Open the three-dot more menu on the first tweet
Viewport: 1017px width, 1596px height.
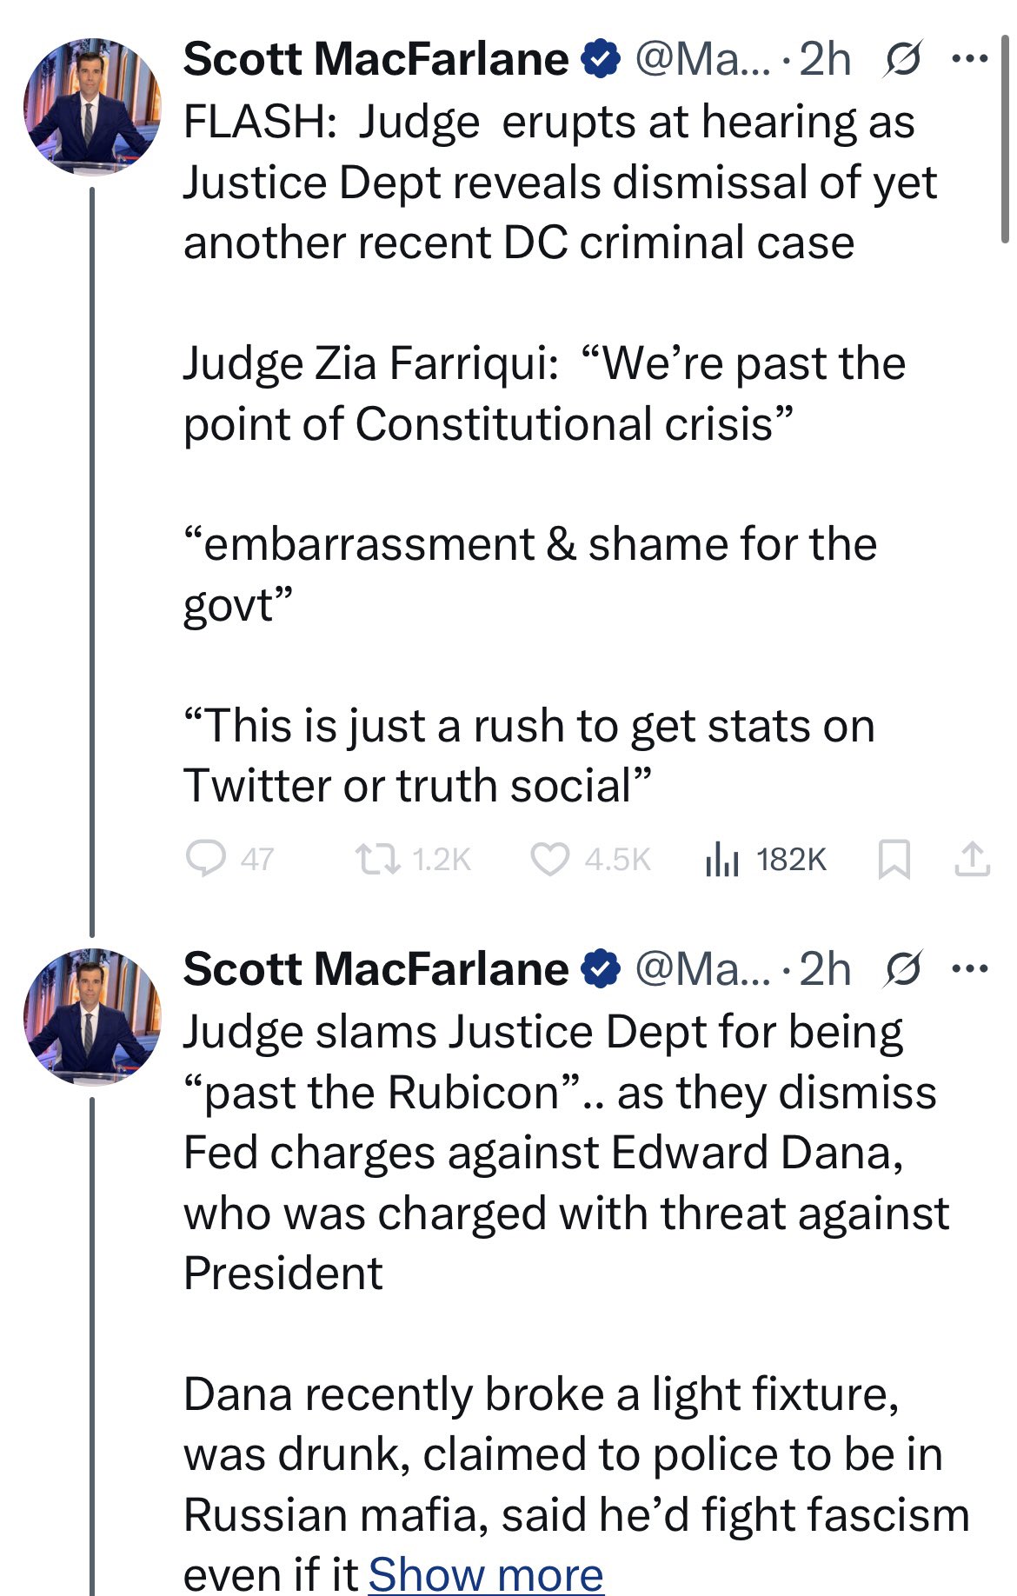tap(970, 59)
